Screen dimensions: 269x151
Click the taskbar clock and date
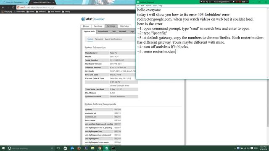264,148
